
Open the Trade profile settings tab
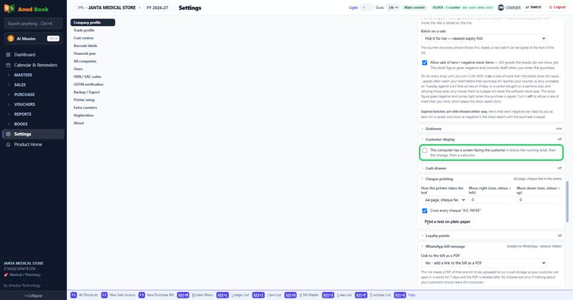(84, 30)
